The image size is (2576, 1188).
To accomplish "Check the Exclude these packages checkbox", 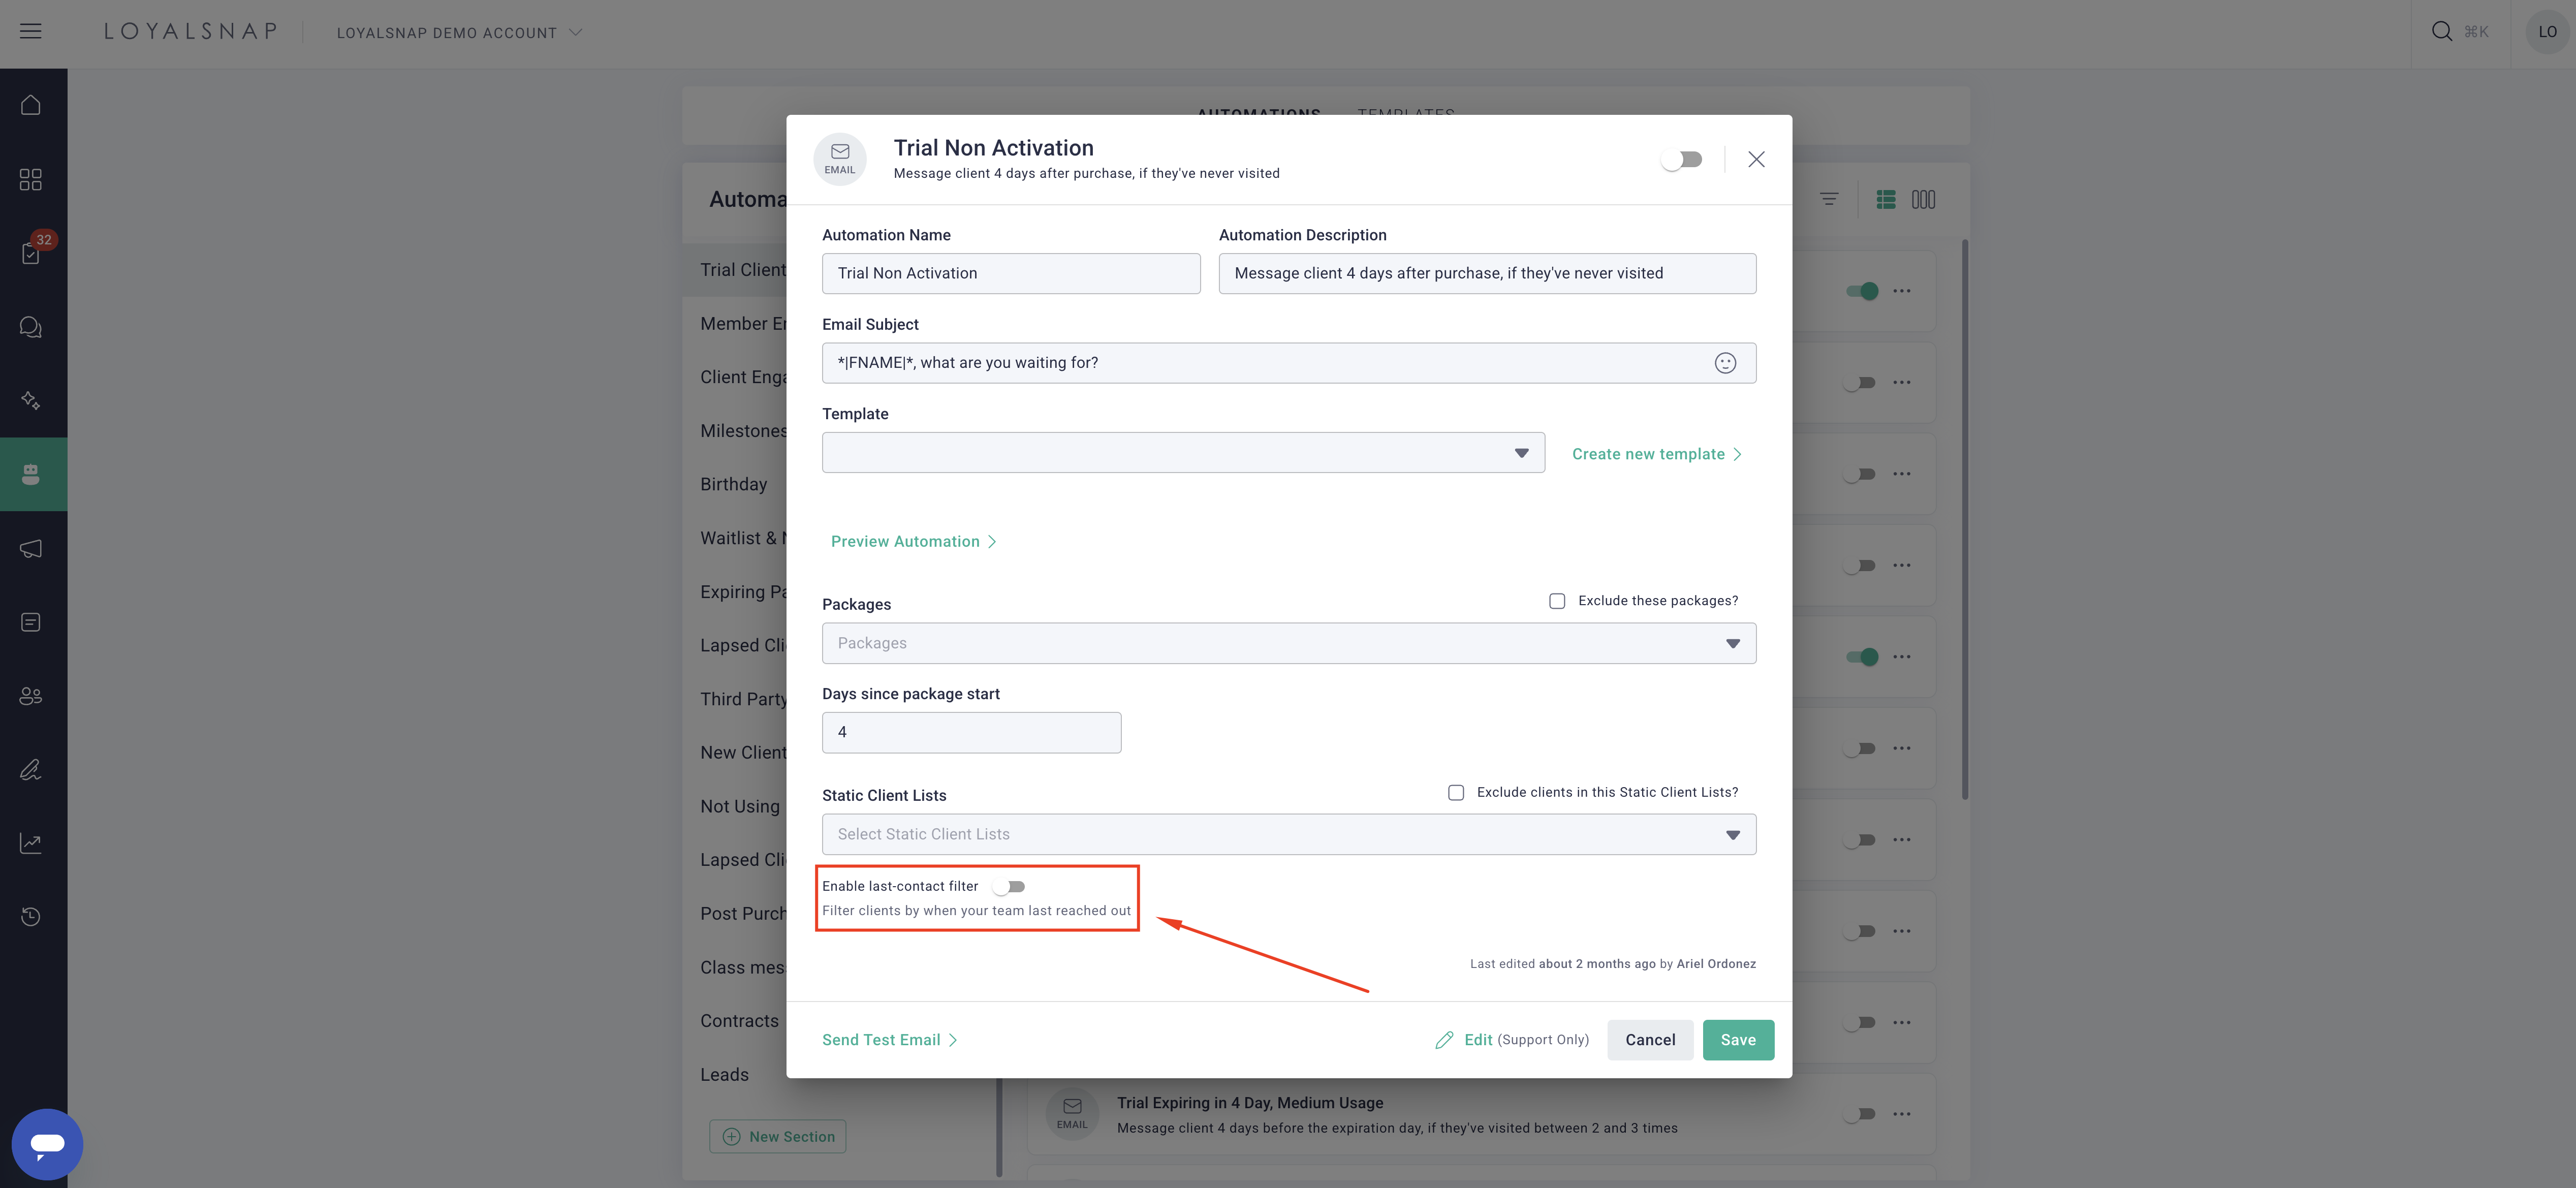I will (1557, 601).
